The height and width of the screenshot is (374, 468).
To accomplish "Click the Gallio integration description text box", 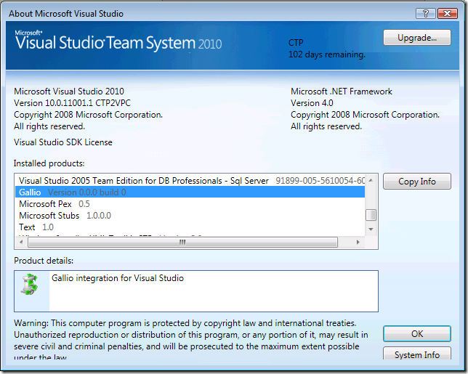I will 211,290.
